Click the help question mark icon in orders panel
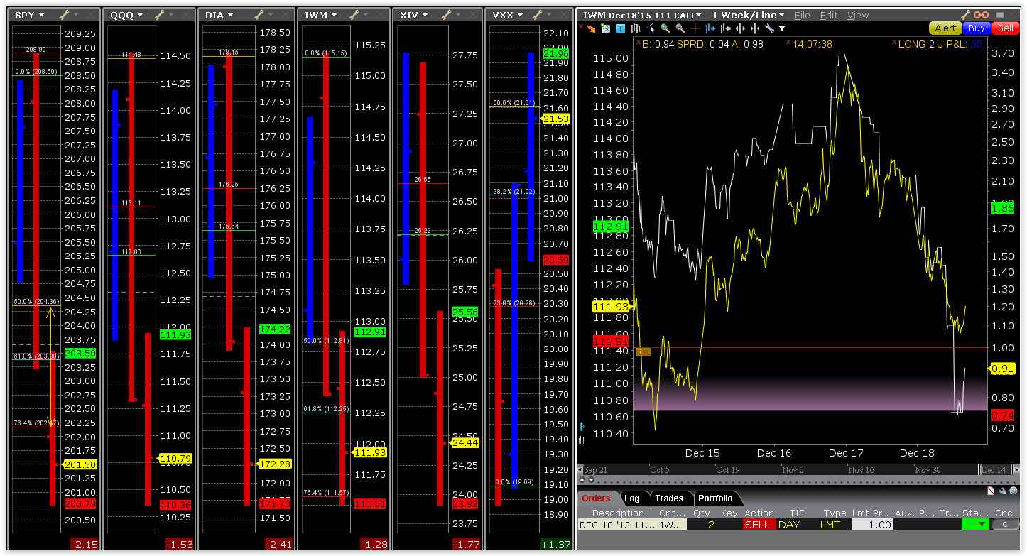The image size is (1027, 556). tap(1014, 491)
